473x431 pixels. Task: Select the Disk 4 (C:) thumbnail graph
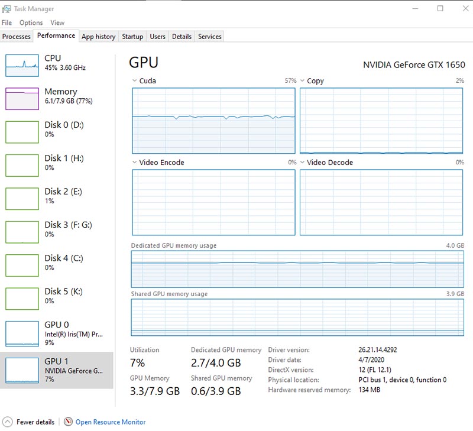point(22,265)
